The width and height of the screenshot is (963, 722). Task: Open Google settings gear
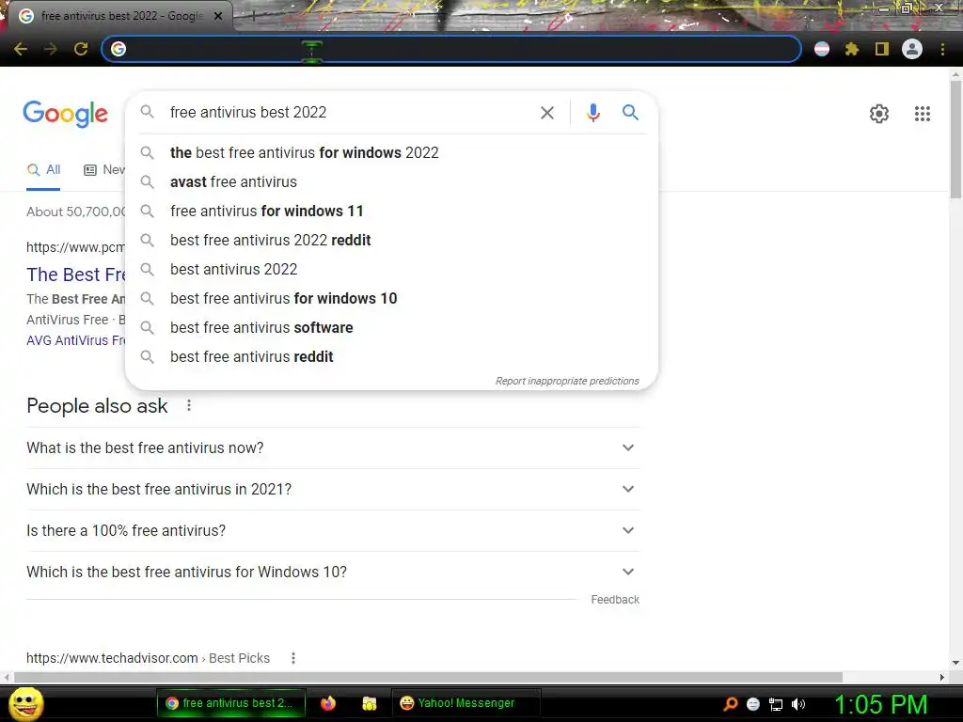click(879, 114)
